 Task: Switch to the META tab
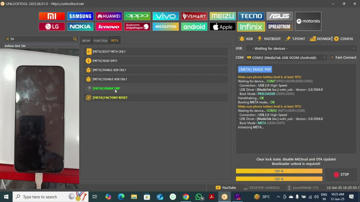tap(114, 41)
